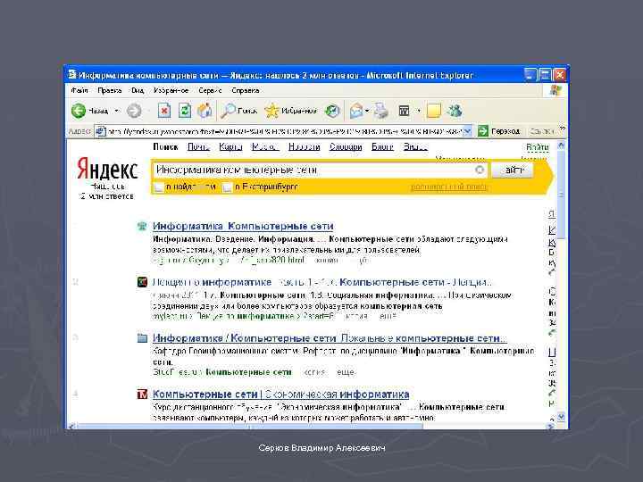Screen dimensions: 643x482
Task: Go back with the Назад arrow icon
Action: click(x=79, y=111)
